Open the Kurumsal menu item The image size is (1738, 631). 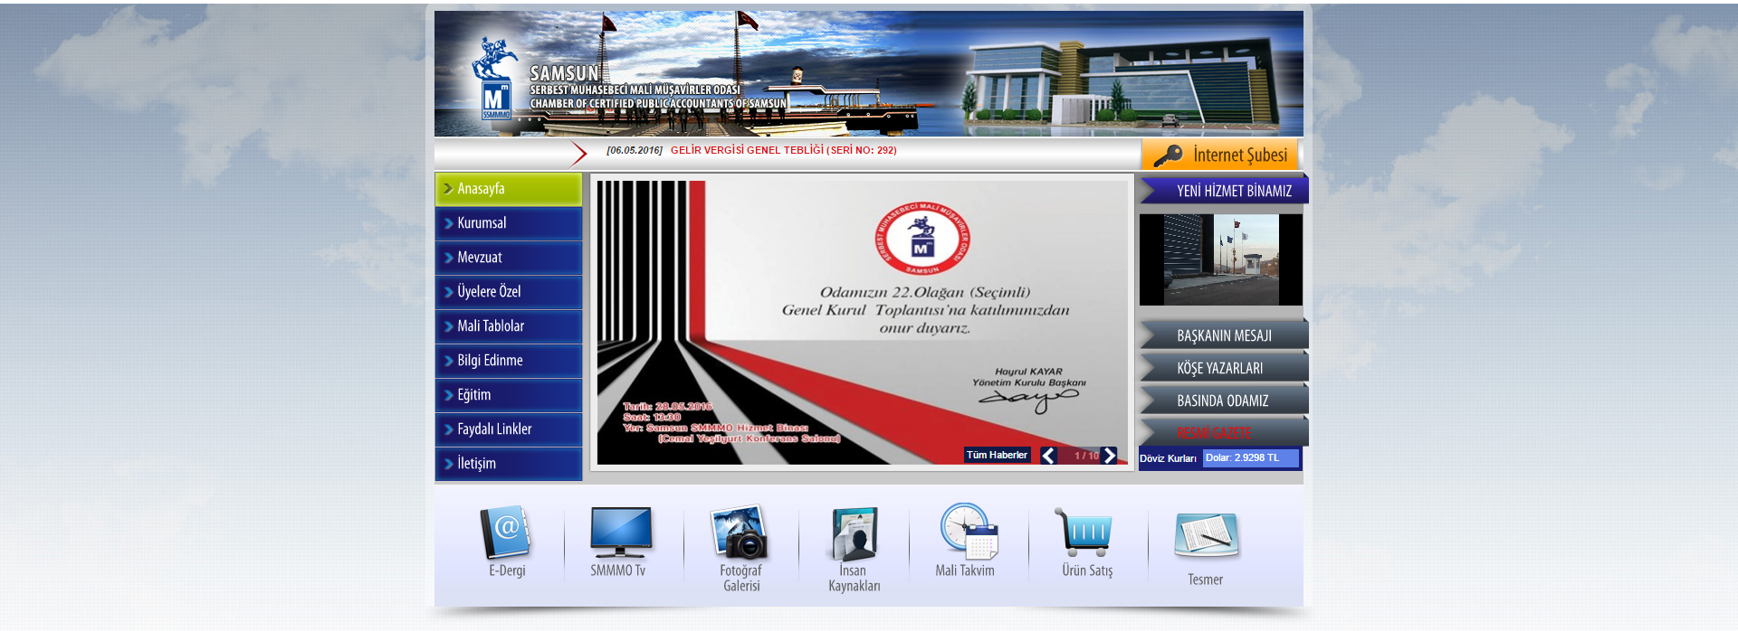pos(509,223)
